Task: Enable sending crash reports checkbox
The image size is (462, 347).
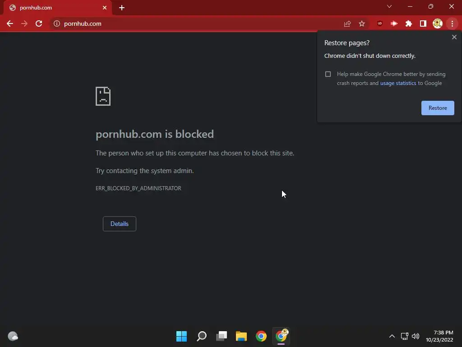Action: [328, 74]
